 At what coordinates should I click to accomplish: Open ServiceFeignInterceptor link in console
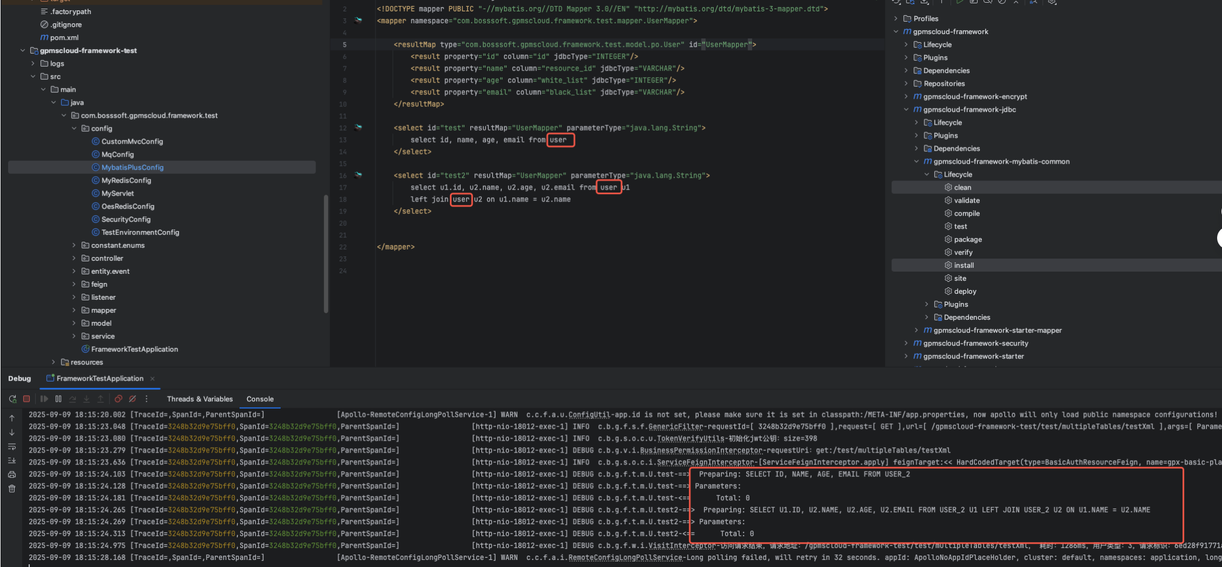pyautogui.click(x=705, y=462)
